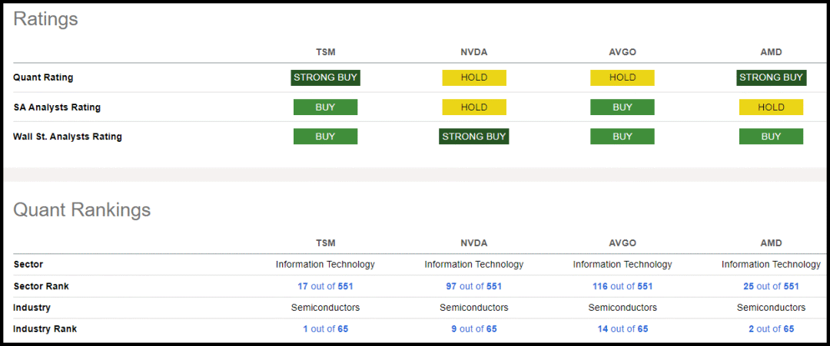The image size is (830, 346).
Task: Click NVDA's HOLD Quant Rating badge
Action: [x=474, y=77]
